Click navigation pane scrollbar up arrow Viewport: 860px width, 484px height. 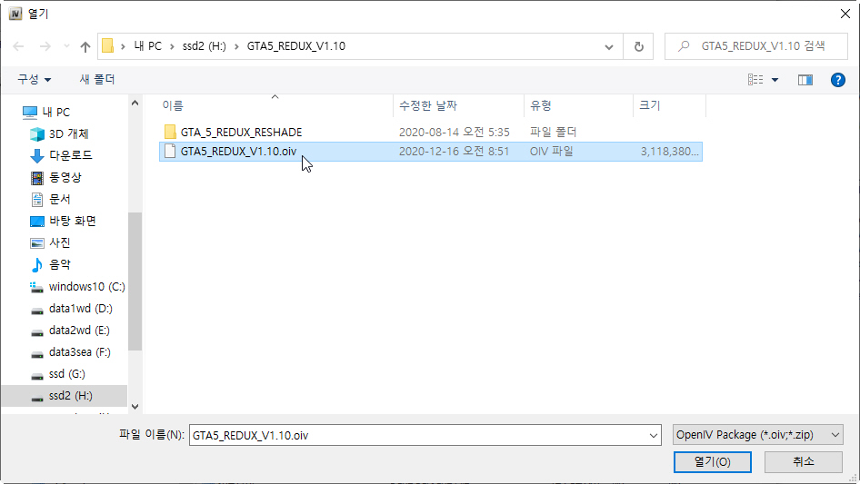[x=135, y=103]
